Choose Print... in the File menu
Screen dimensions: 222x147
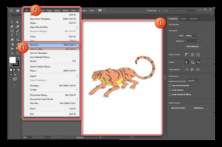52,109
